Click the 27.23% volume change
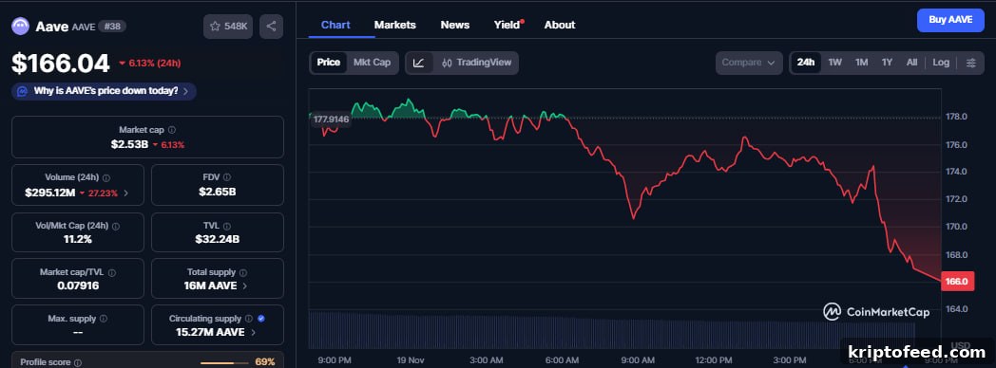 99,193
